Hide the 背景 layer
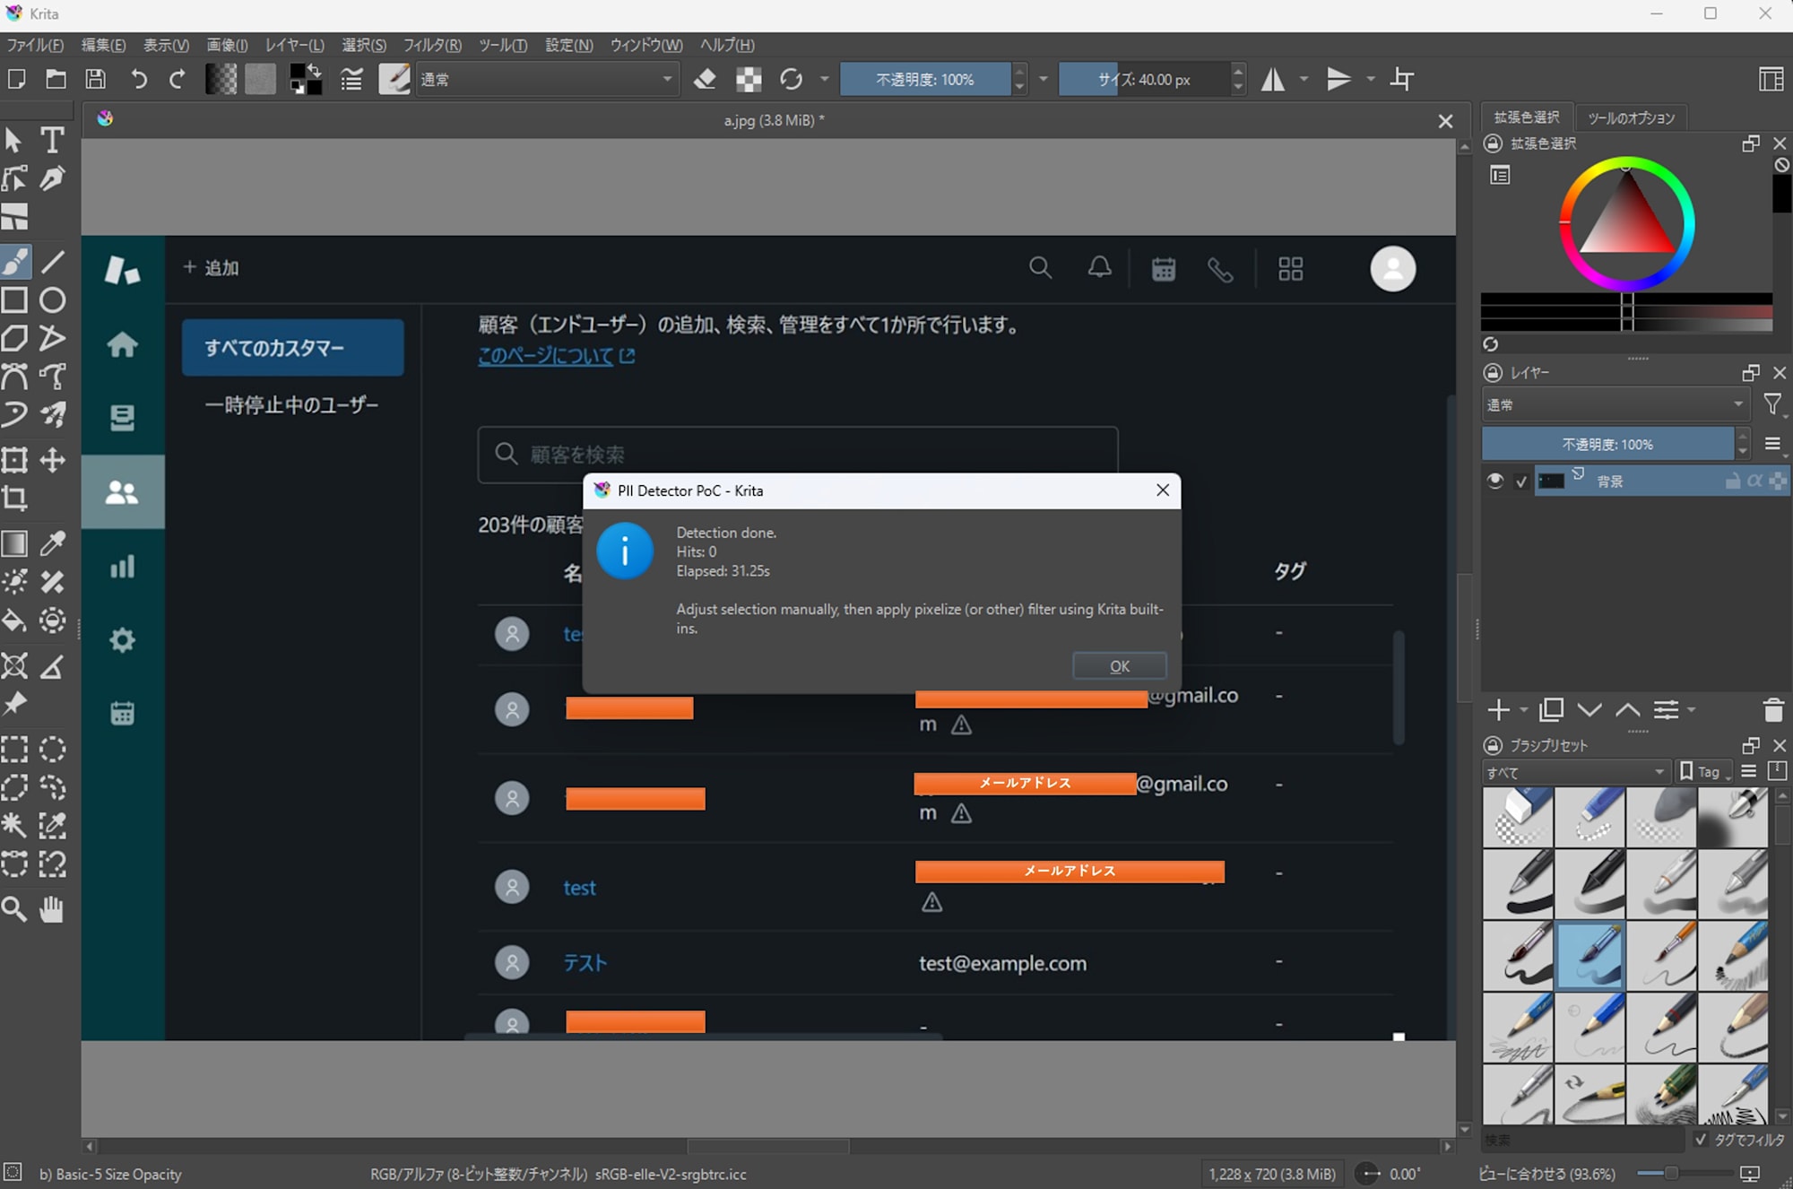 pos(1495,481)
